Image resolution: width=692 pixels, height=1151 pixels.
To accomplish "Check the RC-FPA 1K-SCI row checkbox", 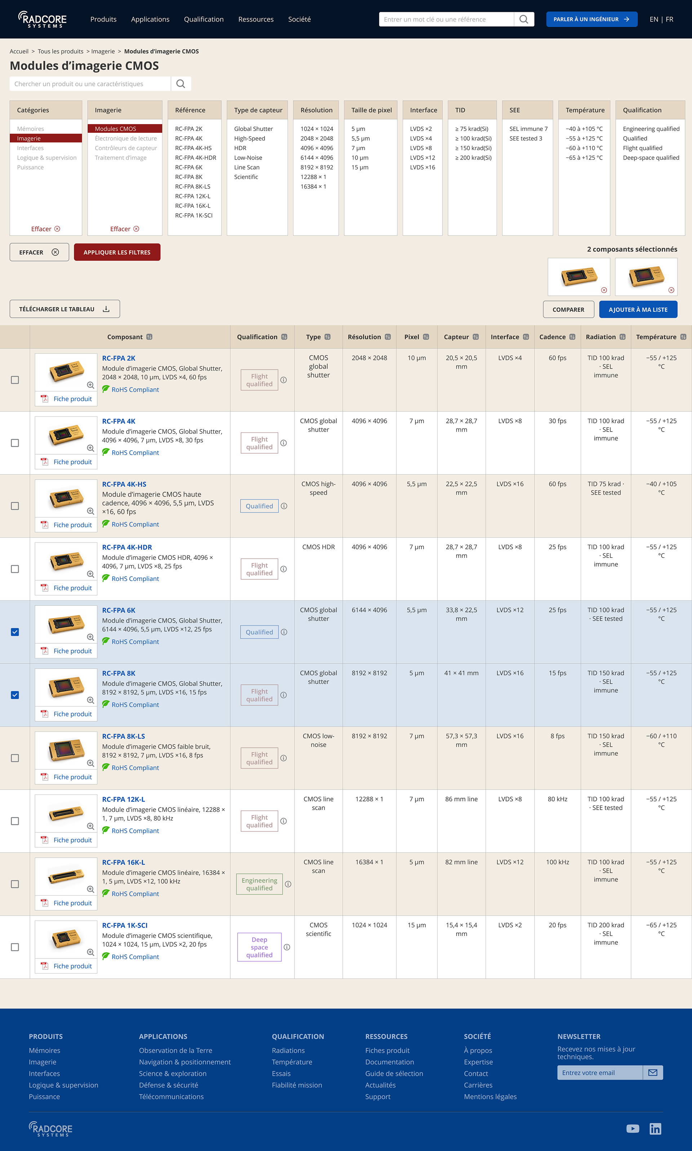I will 15,947.
